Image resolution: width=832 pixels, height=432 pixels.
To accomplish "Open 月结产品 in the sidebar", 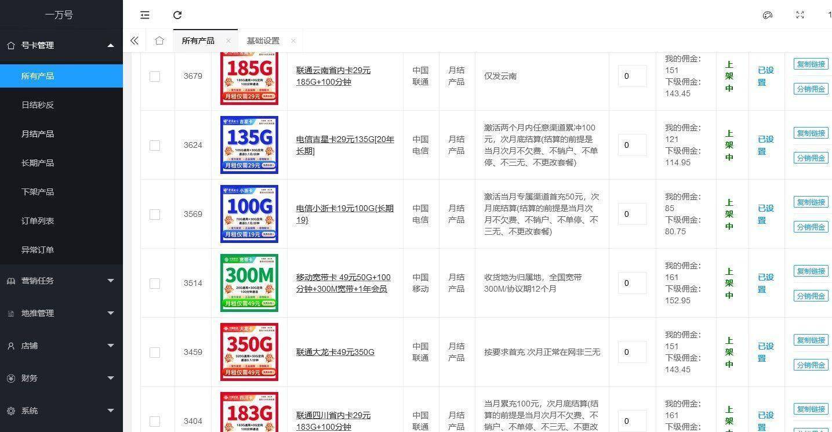I will coord(61,134).
